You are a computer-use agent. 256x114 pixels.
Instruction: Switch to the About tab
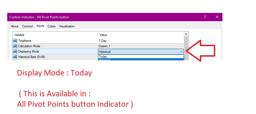[x=15, y=26]
